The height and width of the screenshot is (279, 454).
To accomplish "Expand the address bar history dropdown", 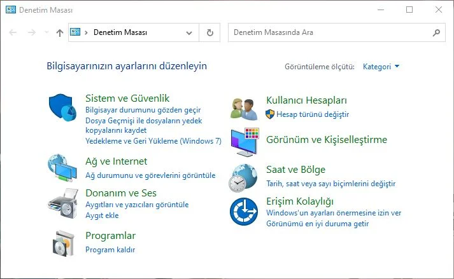I will pyautogui.click(x=190, y=32).
